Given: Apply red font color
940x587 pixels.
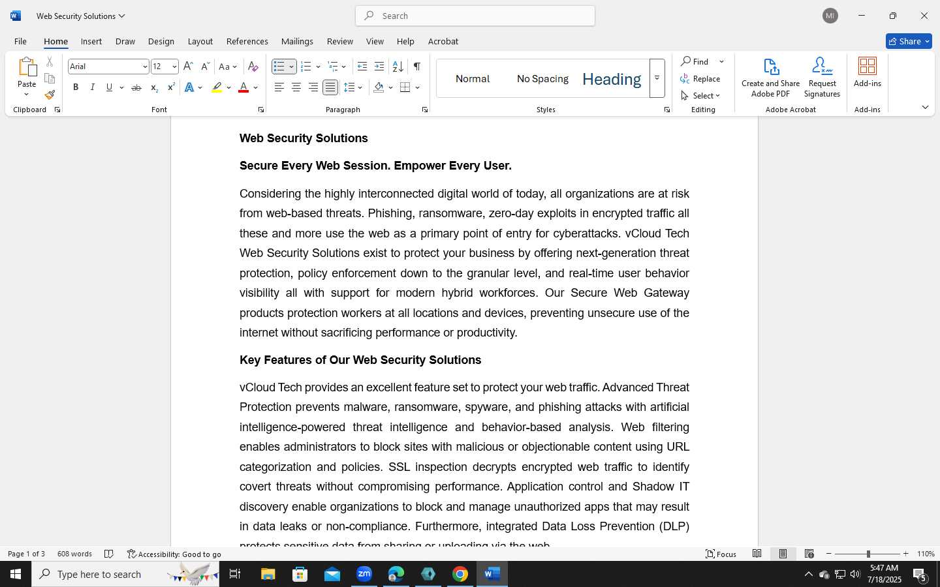Looking at the screenshot, I should tap(243, 87).
